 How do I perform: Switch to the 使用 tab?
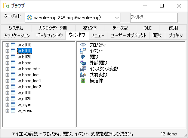[x=173, y=28]
